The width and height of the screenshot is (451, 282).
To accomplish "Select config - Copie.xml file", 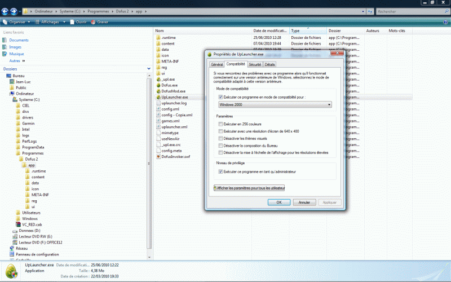I will [174, 115].
